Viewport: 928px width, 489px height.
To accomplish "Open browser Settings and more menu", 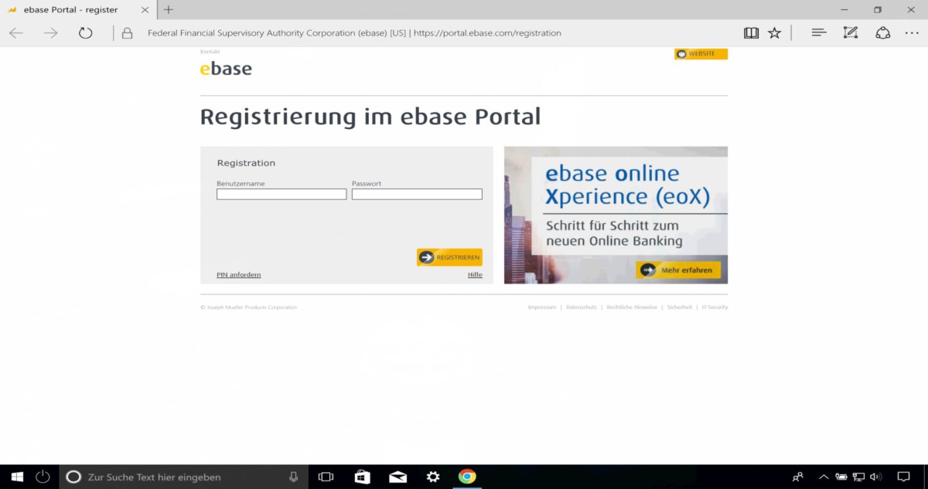I will click(x=910, y=33).
